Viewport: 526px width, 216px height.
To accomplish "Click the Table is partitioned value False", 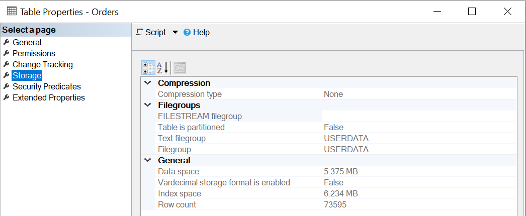I will (333, 127).
